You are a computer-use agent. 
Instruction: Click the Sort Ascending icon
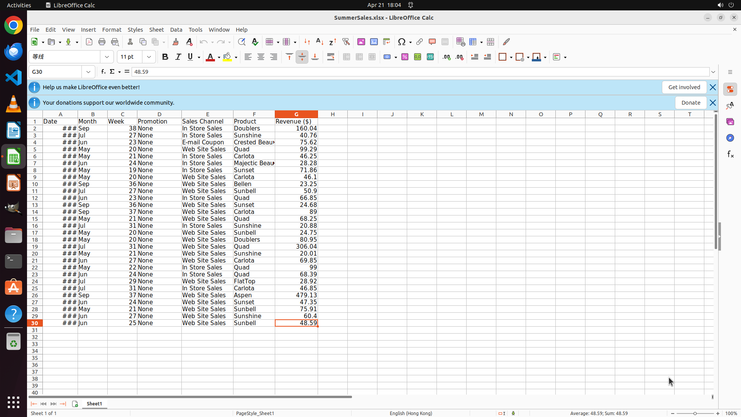320,42
